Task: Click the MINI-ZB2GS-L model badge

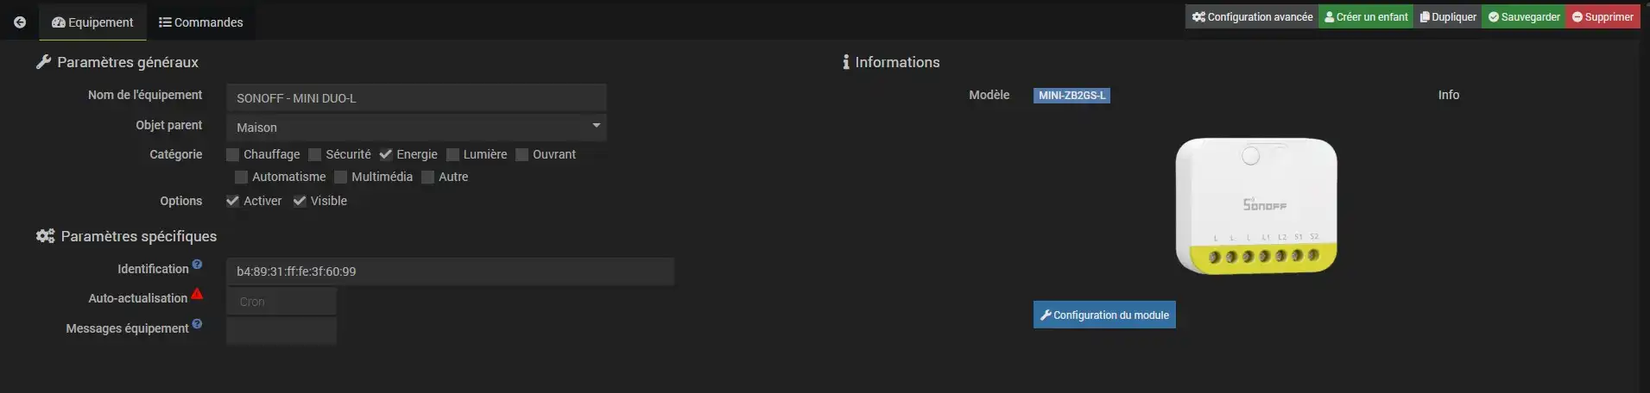Action: [x=1072, y=96]
